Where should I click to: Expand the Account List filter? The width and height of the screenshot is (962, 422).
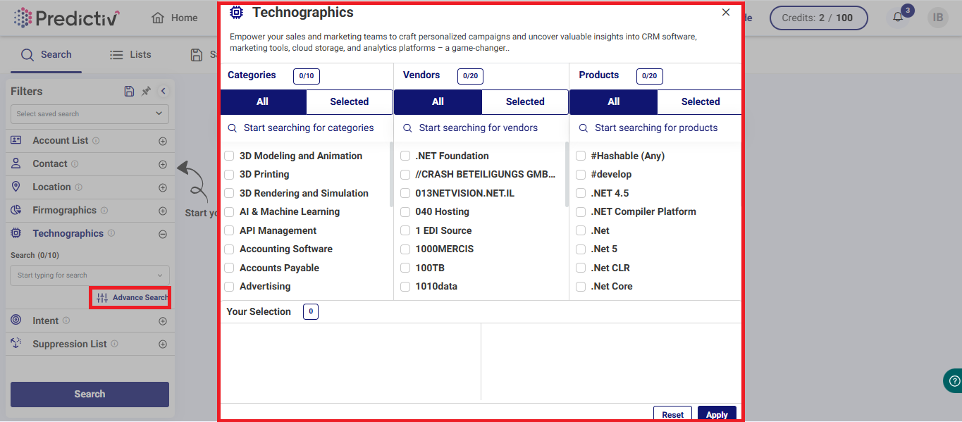(163, 141)
